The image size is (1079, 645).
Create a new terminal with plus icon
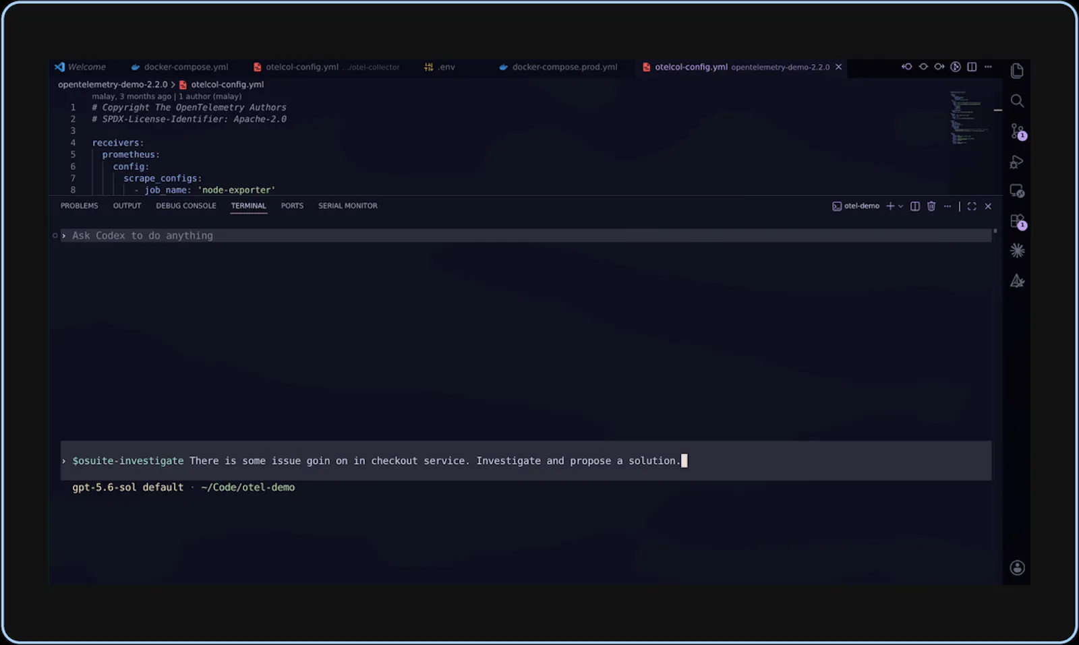[890, 206]
